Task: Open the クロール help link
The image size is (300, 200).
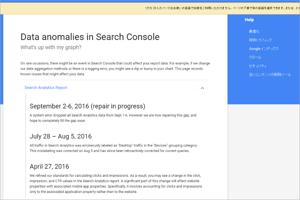Action: pyautogui.click(x=255, y=57)
